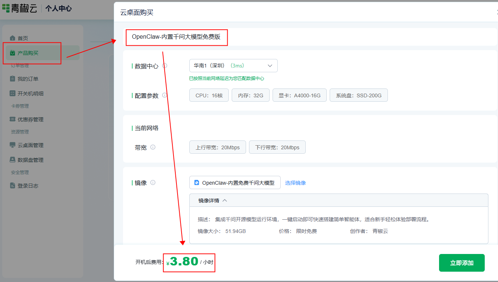Click the 选择镜像 link
This screenshot has height=282, width=498.
click(295, 182)
